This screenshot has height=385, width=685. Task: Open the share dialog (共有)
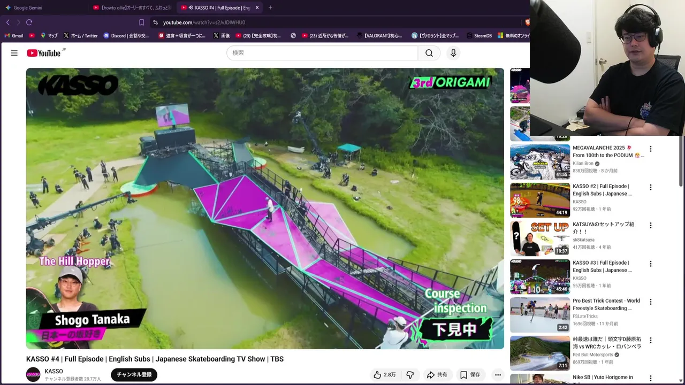point(437,375)
